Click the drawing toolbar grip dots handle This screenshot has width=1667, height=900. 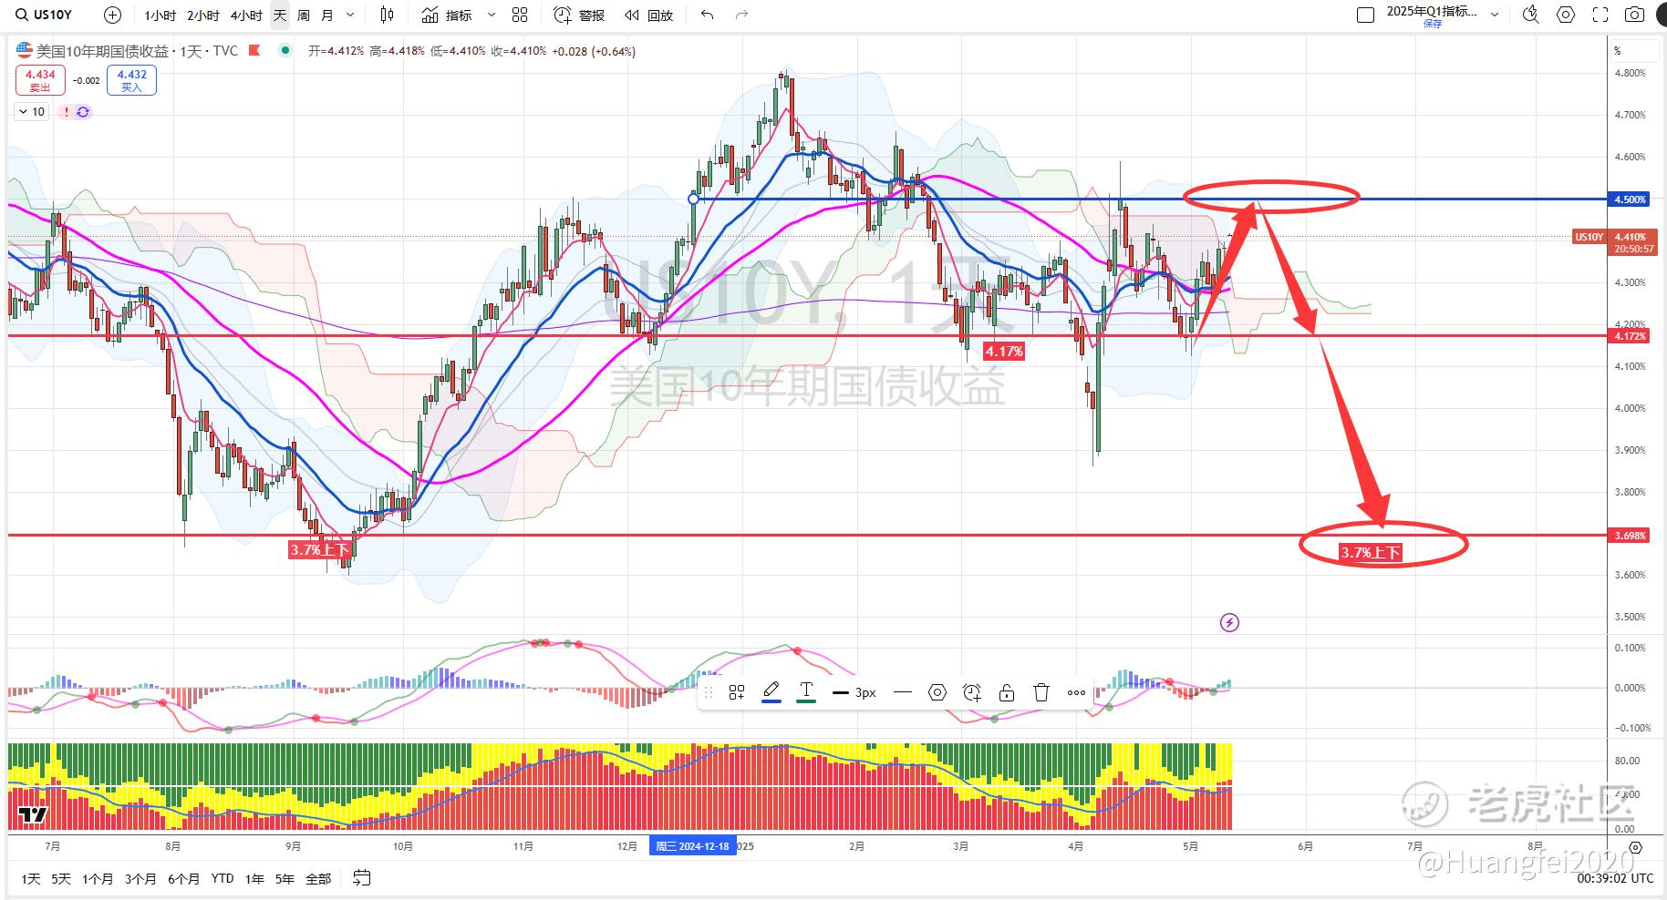click(x=709, y=693)
